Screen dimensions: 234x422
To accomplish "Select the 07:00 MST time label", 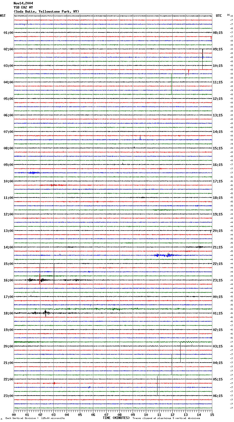I will 9,132.
